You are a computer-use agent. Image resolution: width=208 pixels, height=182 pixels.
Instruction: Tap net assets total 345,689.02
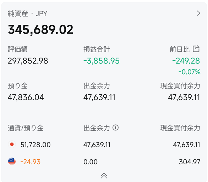pos(40,30)
